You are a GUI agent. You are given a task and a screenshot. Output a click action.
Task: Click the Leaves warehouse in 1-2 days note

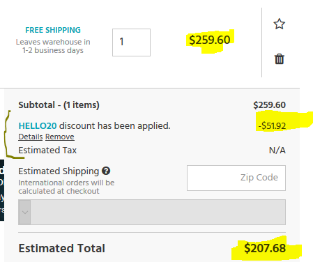(x=53, y=46)
